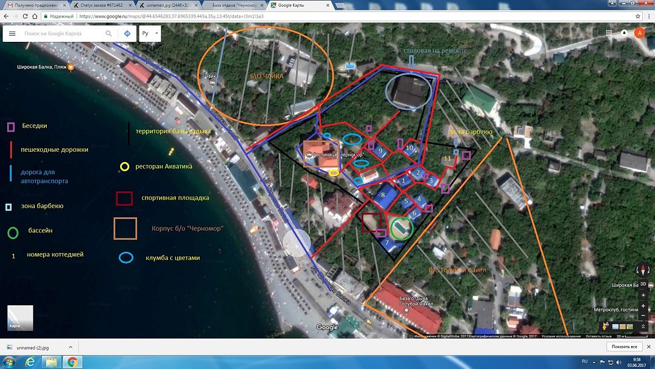This screenshot has height=369, width=655.
Task: Click the Поиск на Google Картах field
Action: click(61, 34)
